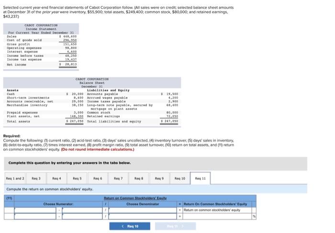Open the Req 1 and 2 tab
335x233 pixels.
point(15,178)
